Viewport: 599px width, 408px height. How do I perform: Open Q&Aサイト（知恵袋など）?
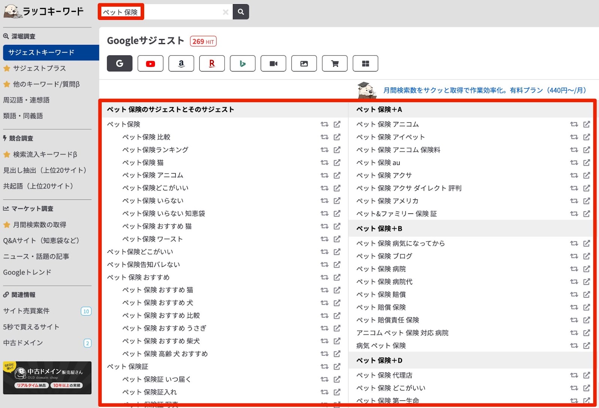tap(41, 240)
